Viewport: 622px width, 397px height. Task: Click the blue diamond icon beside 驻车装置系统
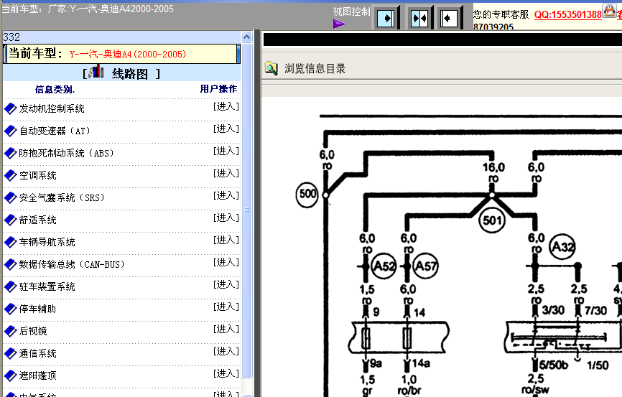pyautogui.click(x=10, y=286)
